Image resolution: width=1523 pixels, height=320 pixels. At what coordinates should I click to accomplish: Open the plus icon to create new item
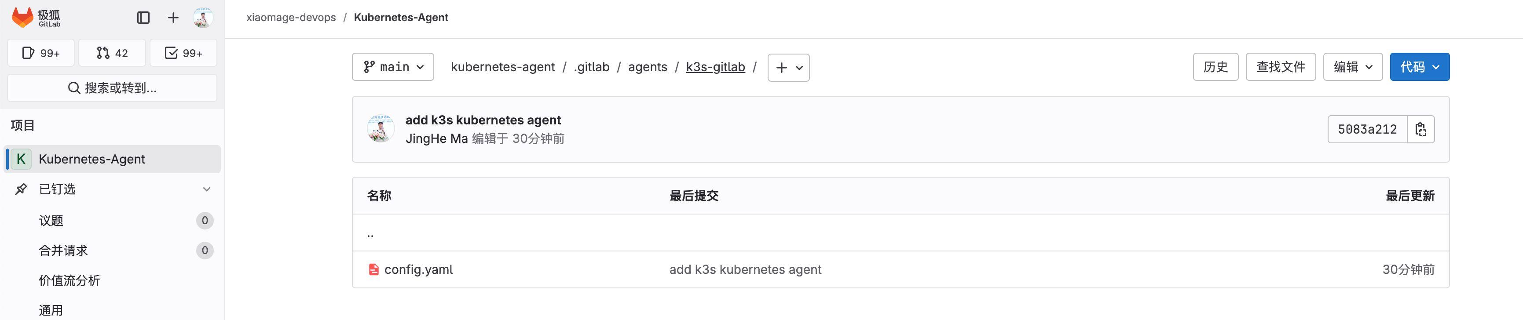point(173,18)
